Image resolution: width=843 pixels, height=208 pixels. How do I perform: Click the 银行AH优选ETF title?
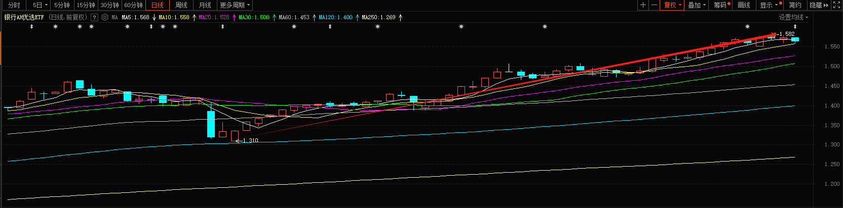pyautogui.click(x=24, y=17)
